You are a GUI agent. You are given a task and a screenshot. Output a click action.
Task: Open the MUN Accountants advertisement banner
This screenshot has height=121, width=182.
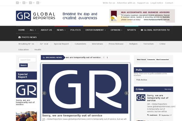(x=142, y=16)
